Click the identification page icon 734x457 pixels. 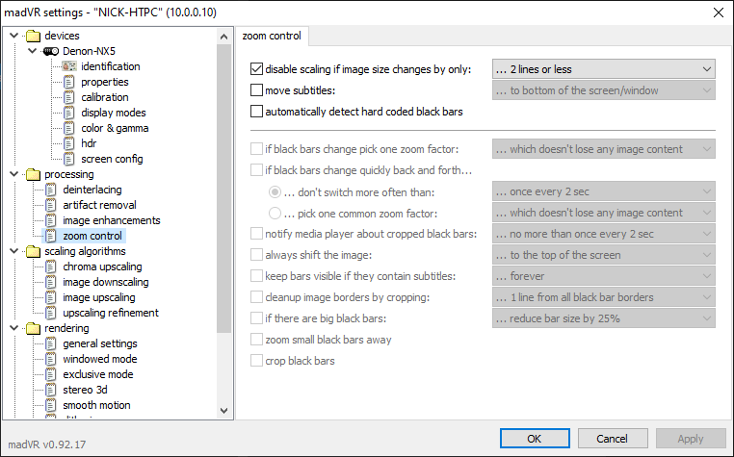[x=69, y=66]
